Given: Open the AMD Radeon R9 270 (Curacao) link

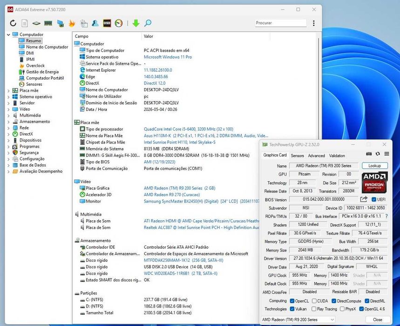Looking at the screenshot, I should (x=172, y=195).
